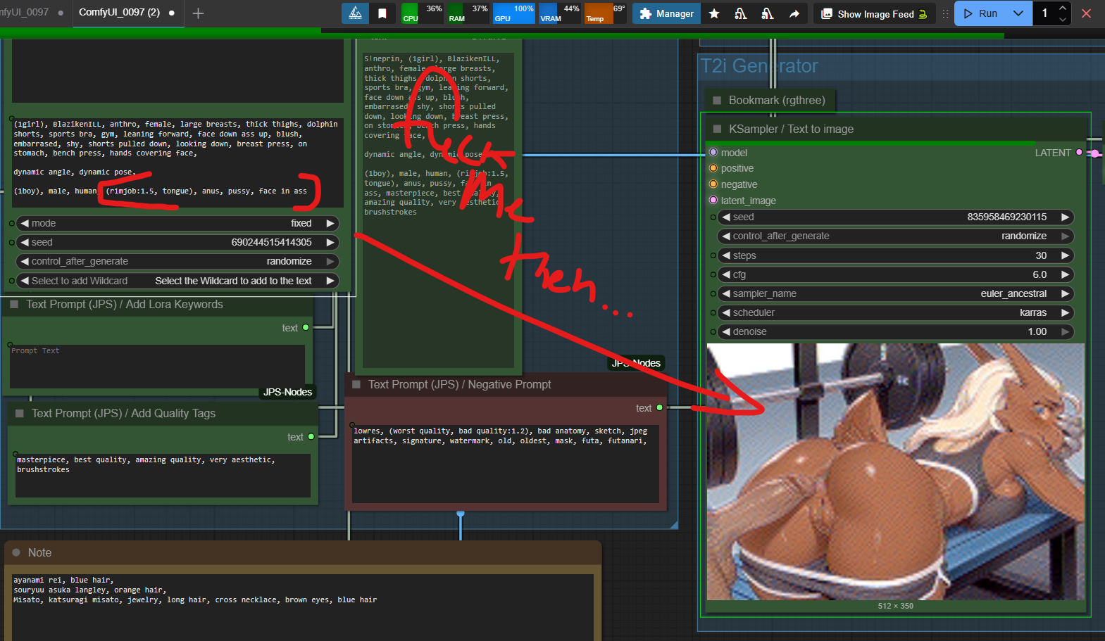1105x641 pixels.
Task: Click the Negative Prompt text output port
Action: 659,407
